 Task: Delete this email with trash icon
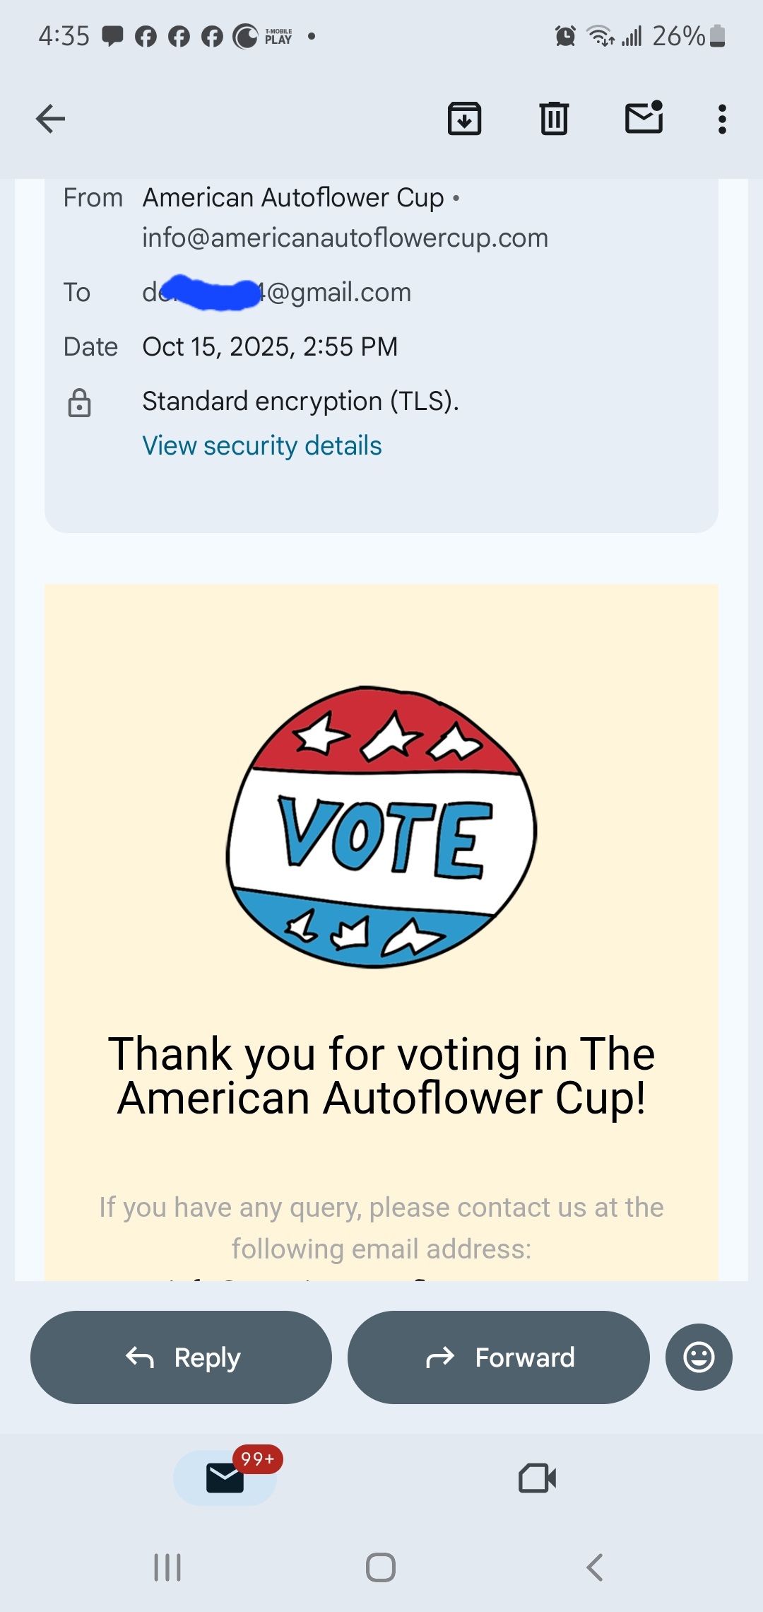(x=554, y=118)
